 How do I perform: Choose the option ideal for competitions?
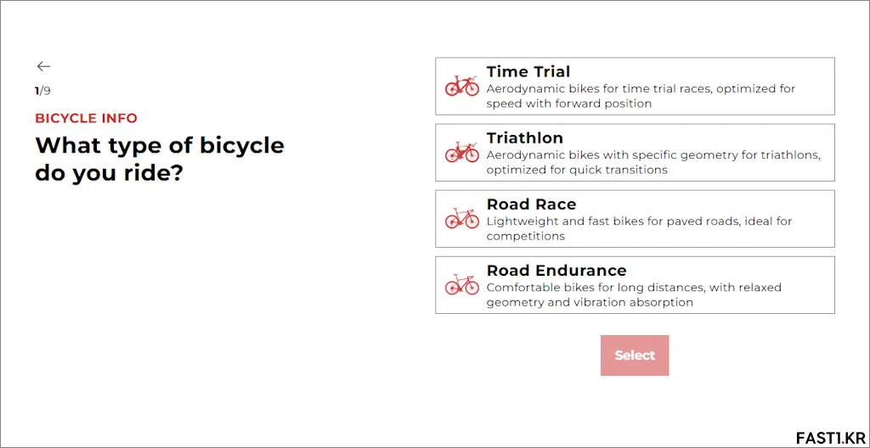coord(635,218)
